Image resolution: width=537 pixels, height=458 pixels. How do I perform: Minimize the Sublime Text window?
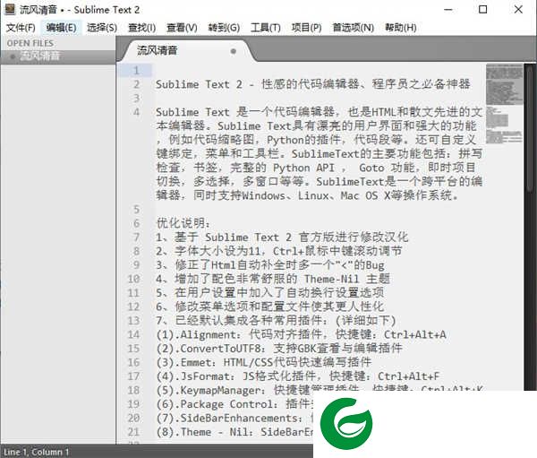click(x=448, y=10)
